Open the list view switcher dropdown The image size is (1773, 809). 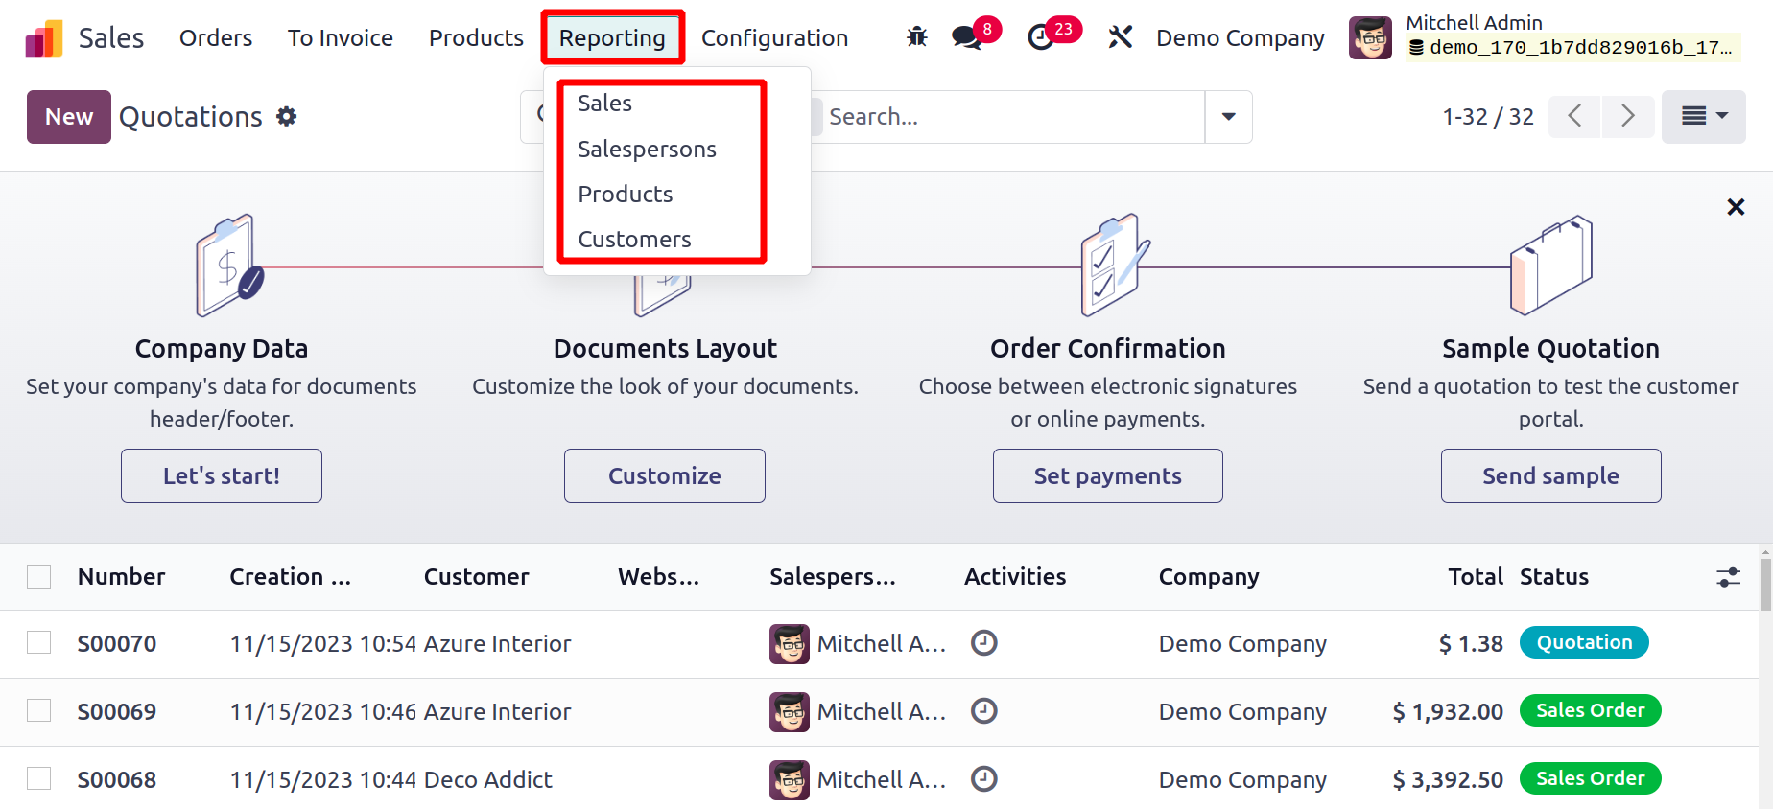click(1704, 116)
